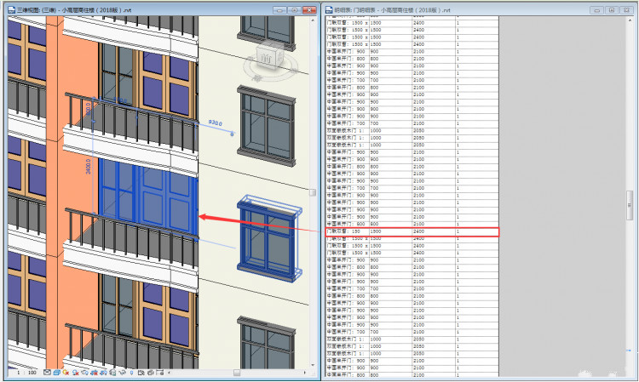This screenshot has width=639, height=382.
Task: Click the front face of the ViewCube
Action: [266, 59]
